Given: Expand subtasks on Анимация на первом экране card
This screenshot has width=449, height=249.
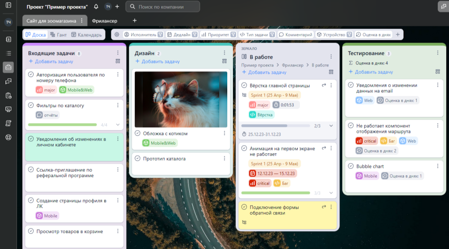Looking at the screenshot, I should 331,193.
